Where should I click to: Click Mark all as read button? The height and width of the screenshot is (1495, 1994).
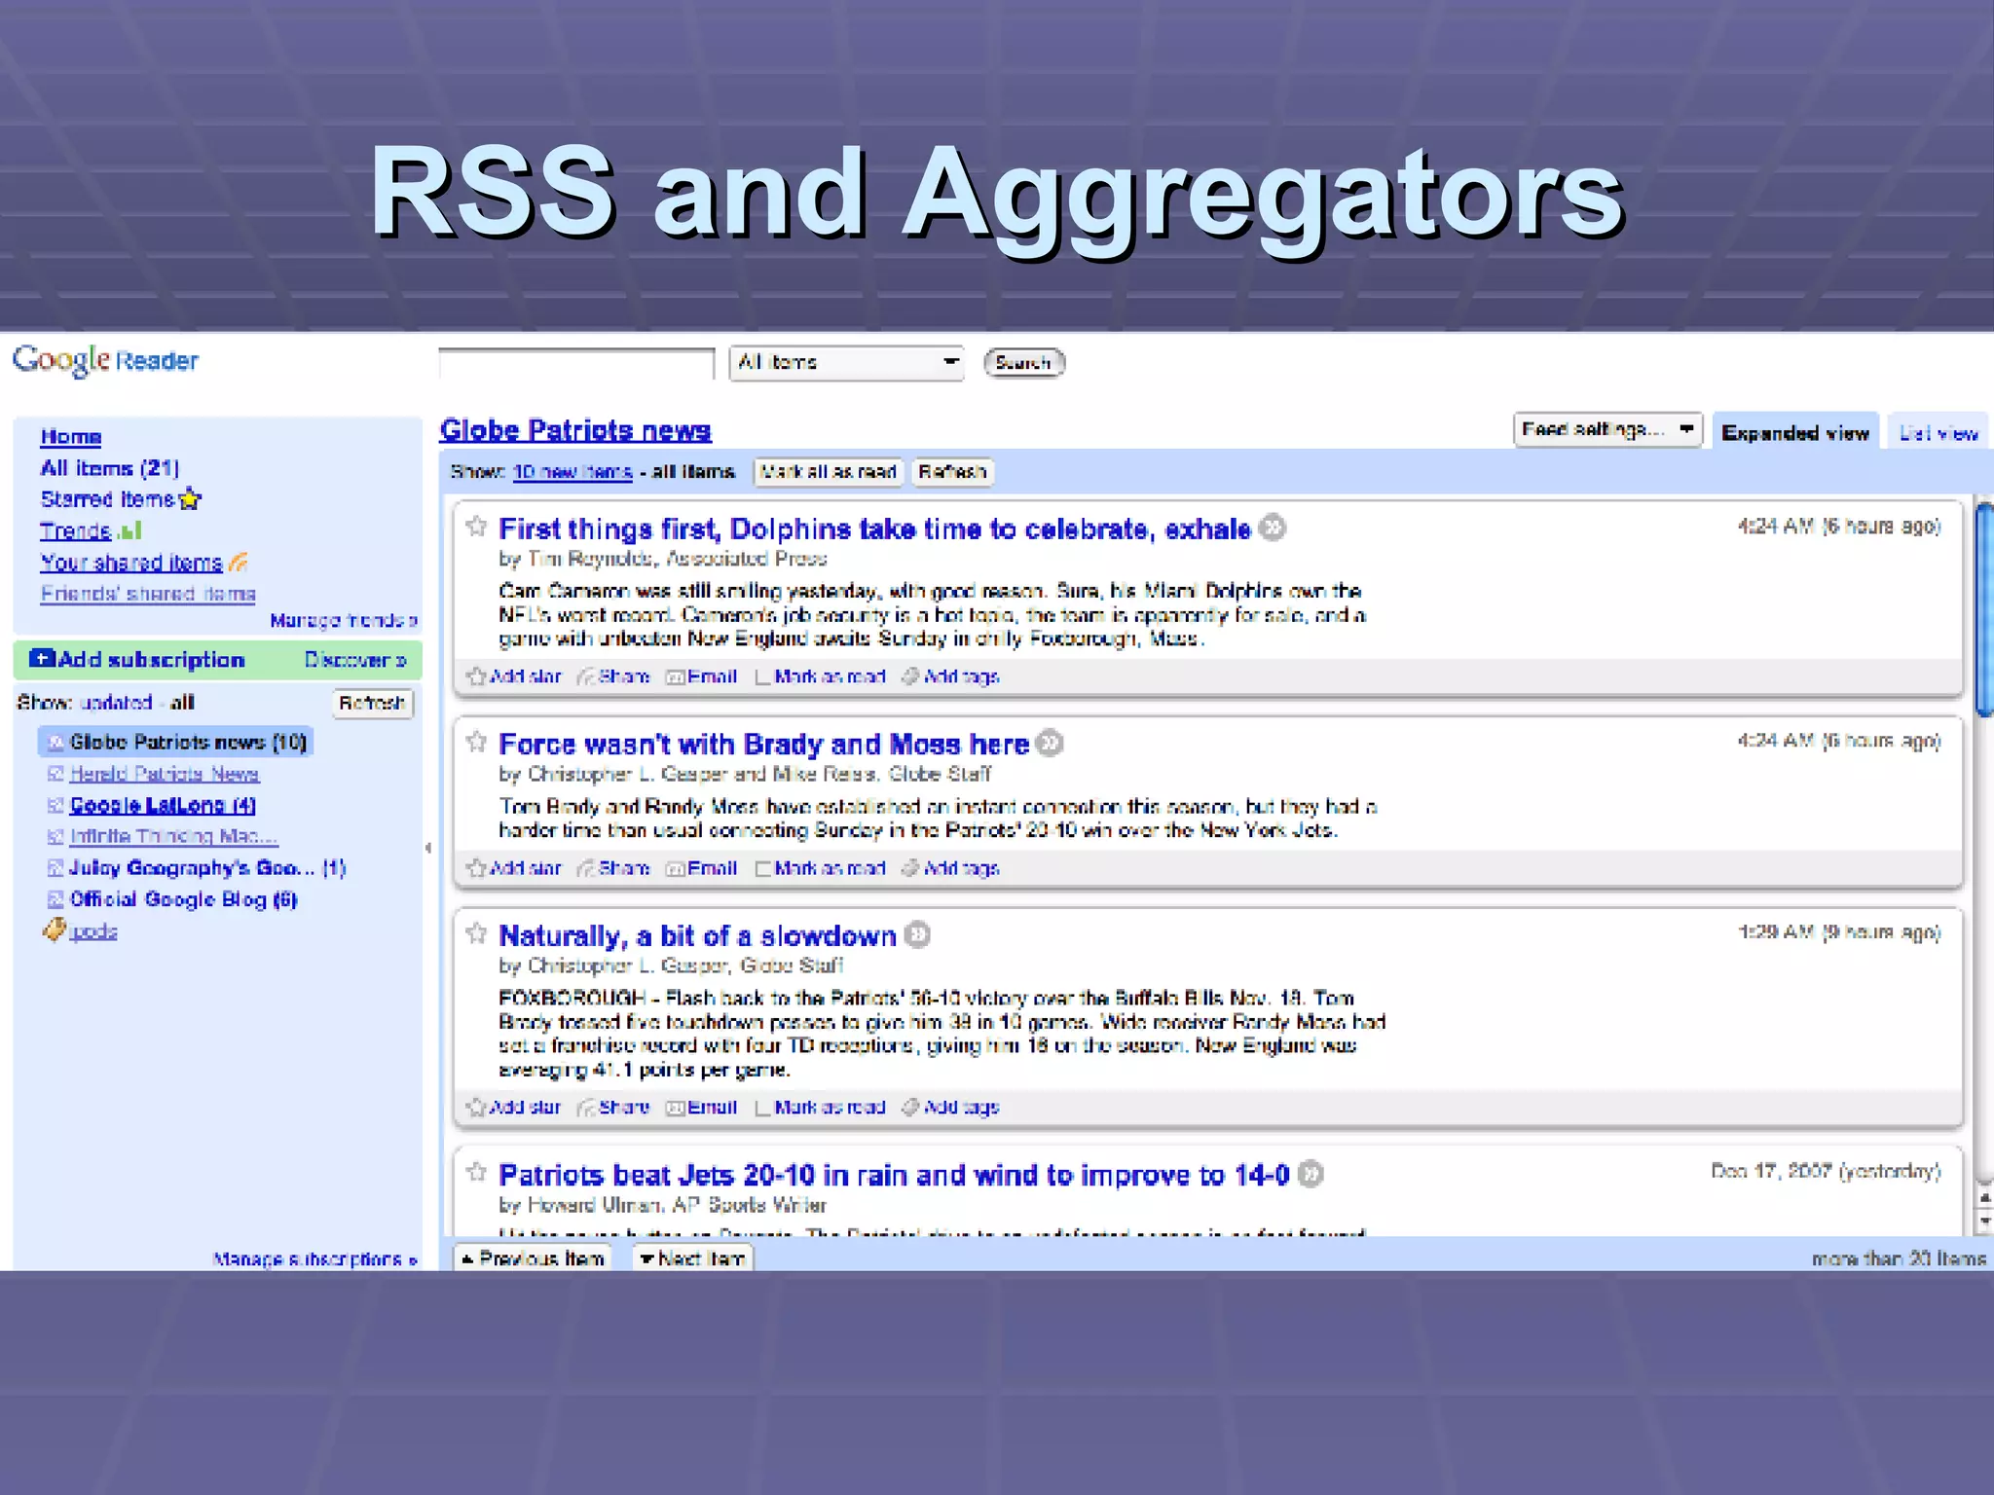[x=829, y=472]
